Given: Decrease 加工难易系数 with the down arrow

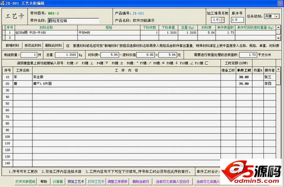Looking at the screenshot, I should (222, 21).
